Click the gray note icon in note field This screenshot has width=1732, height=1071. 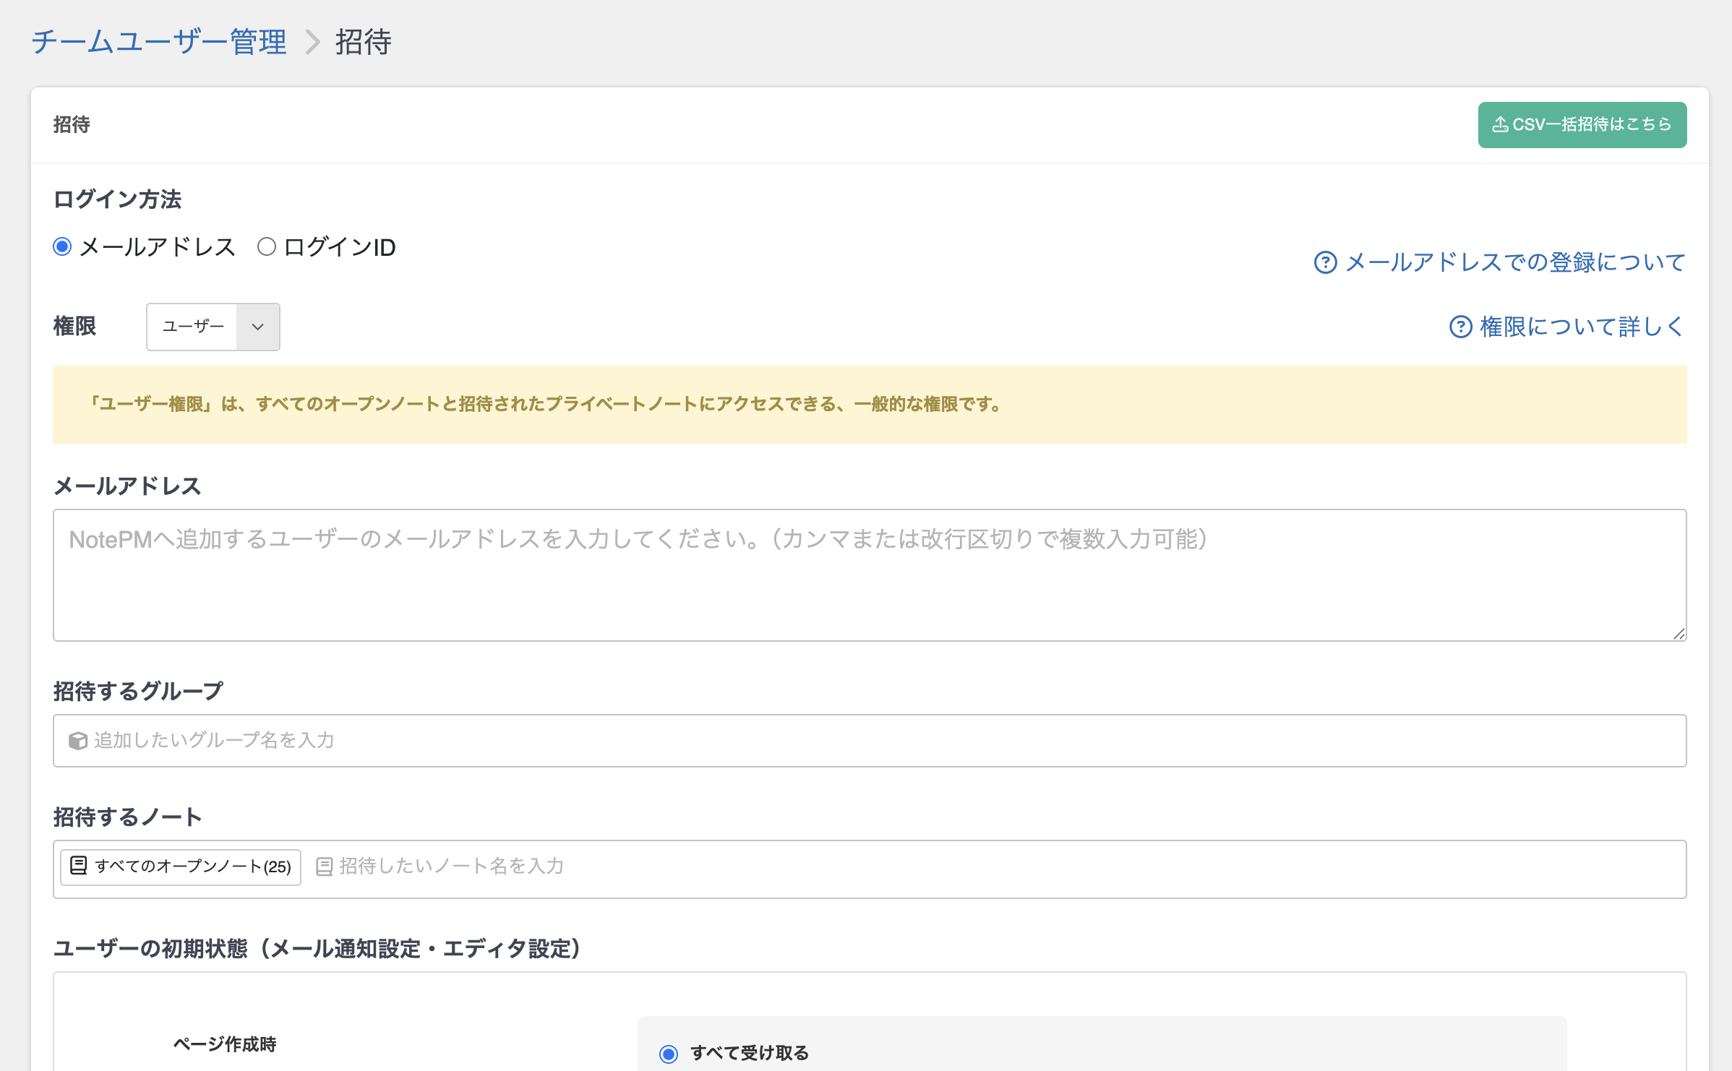tap(325, 866)
